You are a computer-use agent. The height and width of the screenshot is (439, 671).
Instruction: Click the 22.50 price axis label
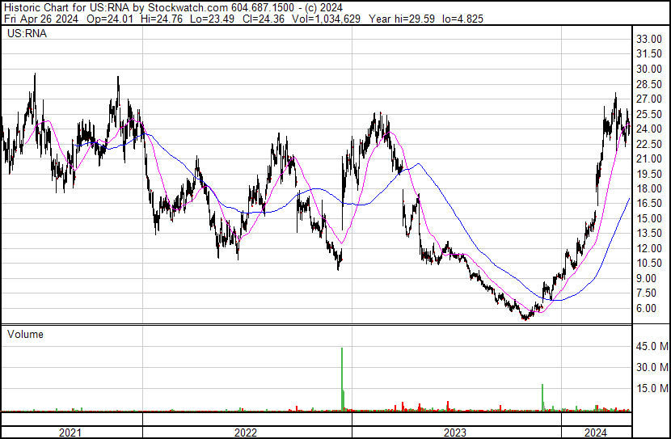pos(649,144)
